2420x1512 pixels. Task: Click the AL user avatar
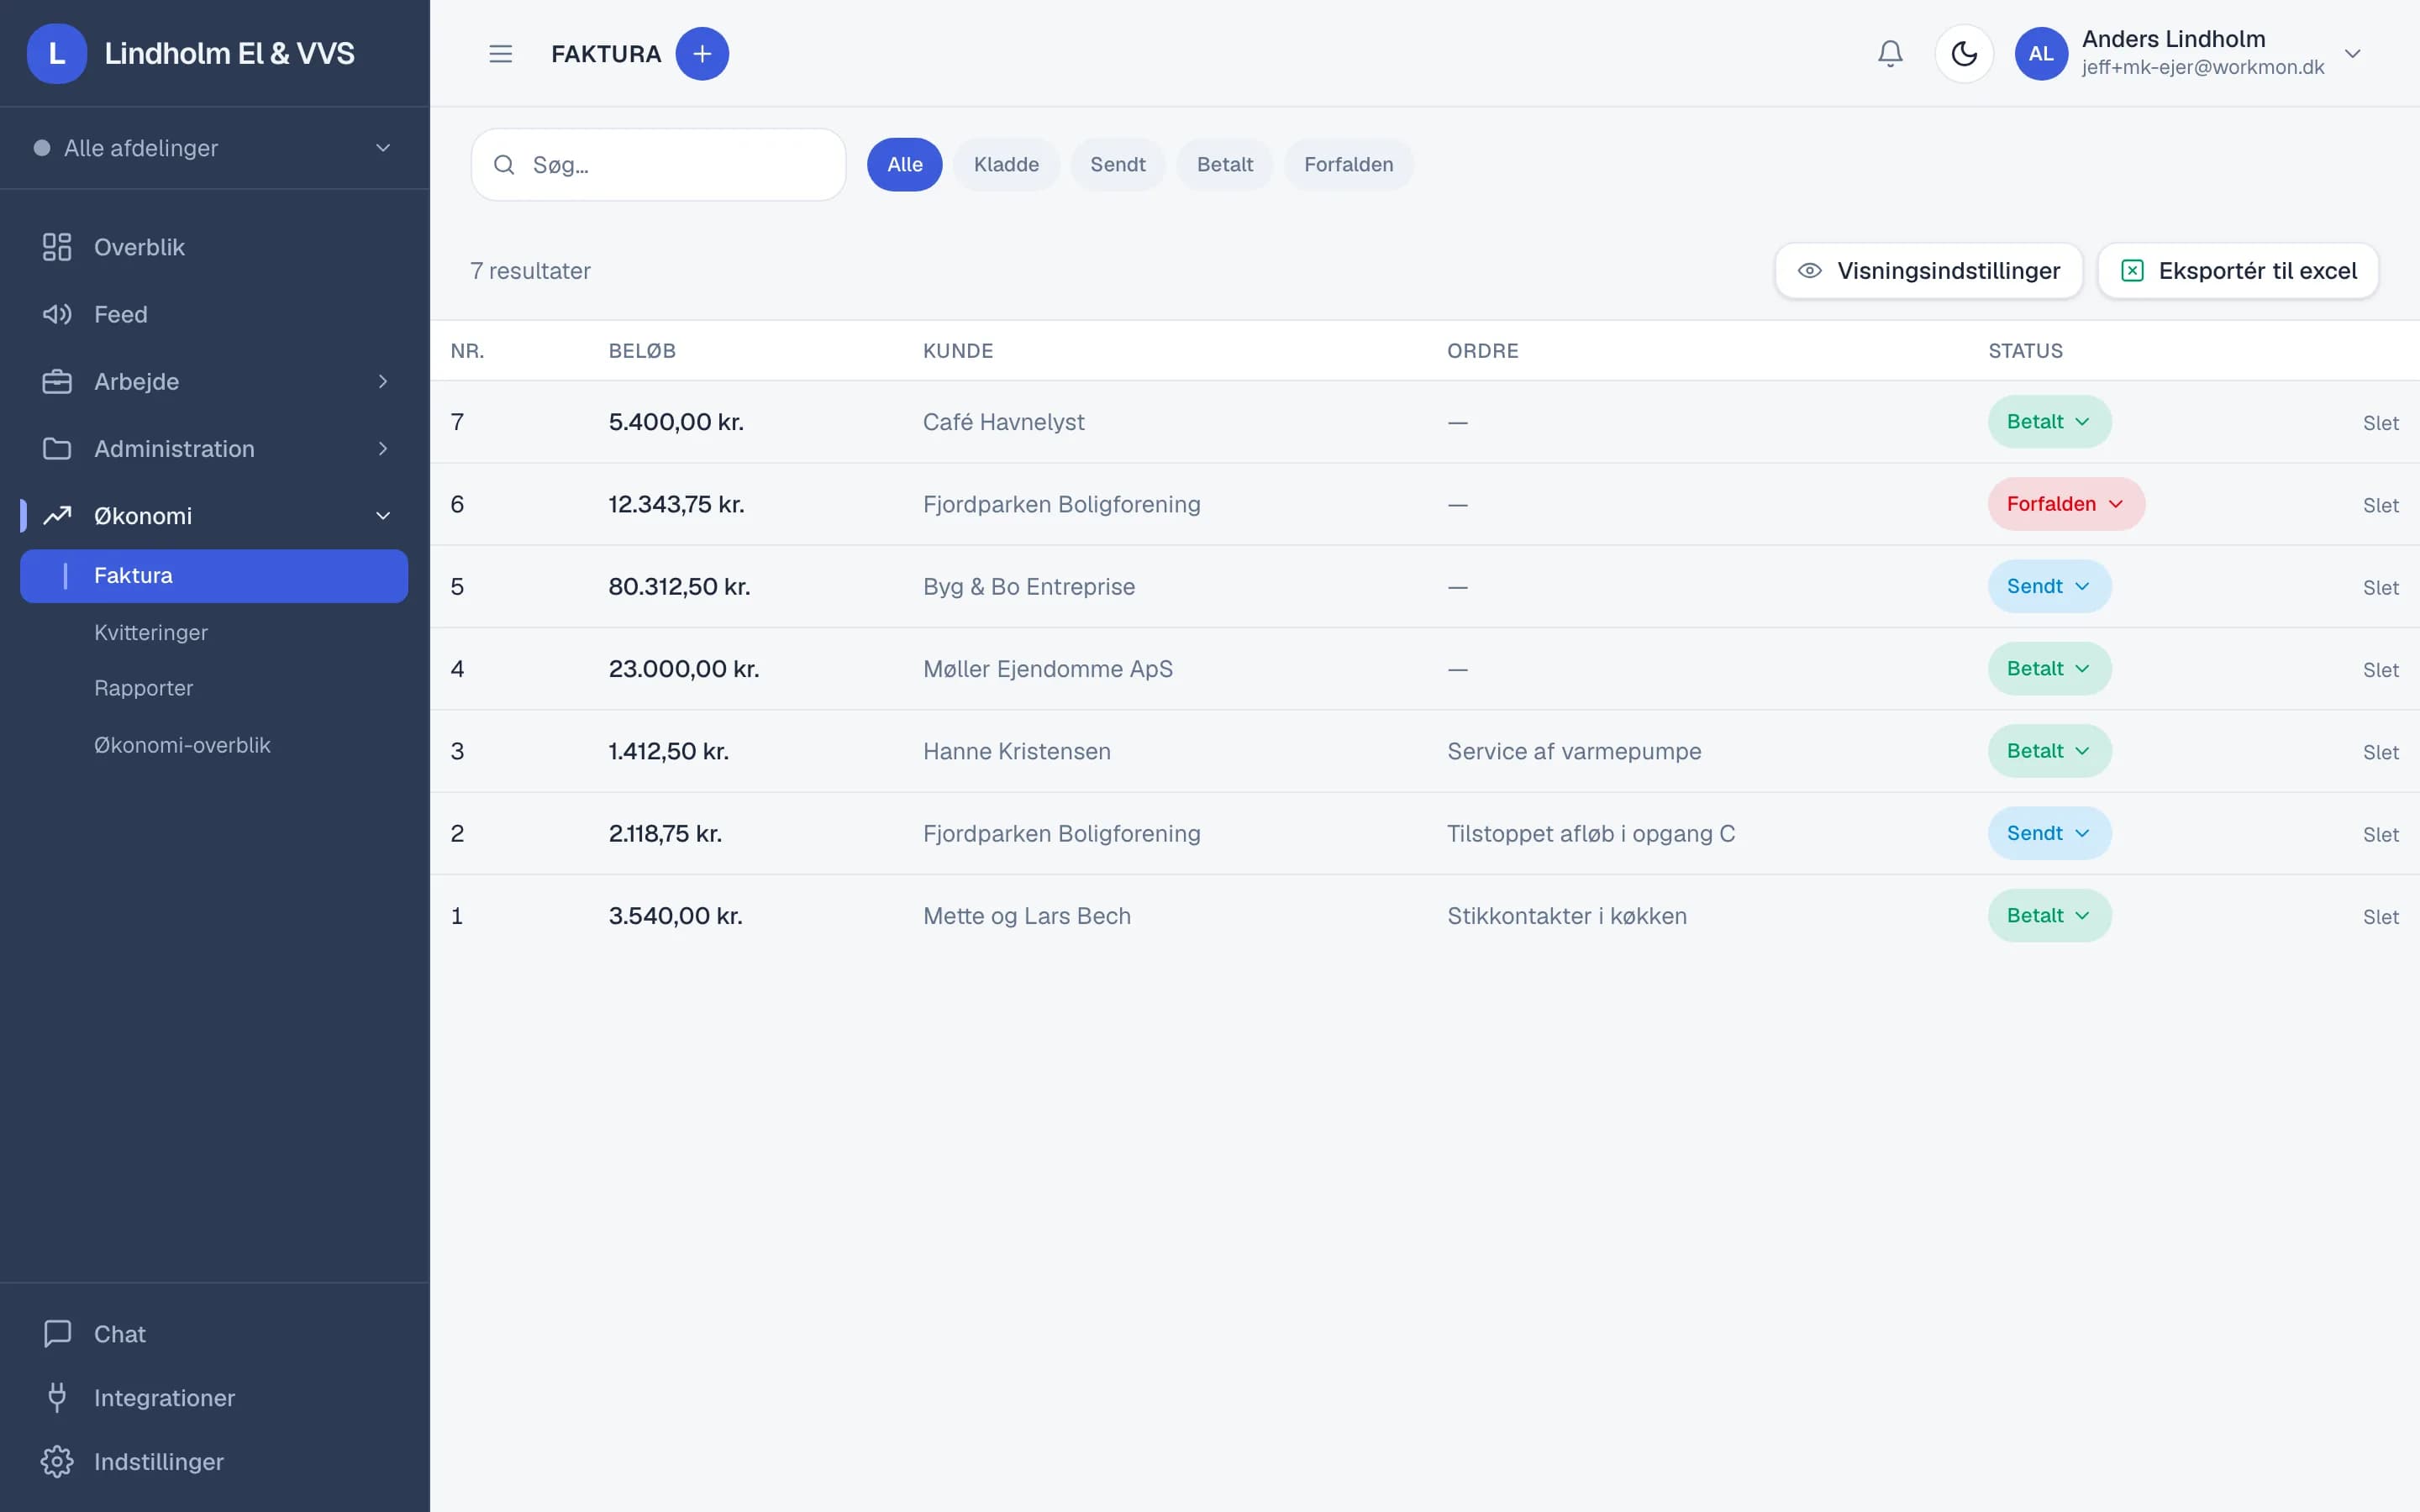coord(2041,53)
